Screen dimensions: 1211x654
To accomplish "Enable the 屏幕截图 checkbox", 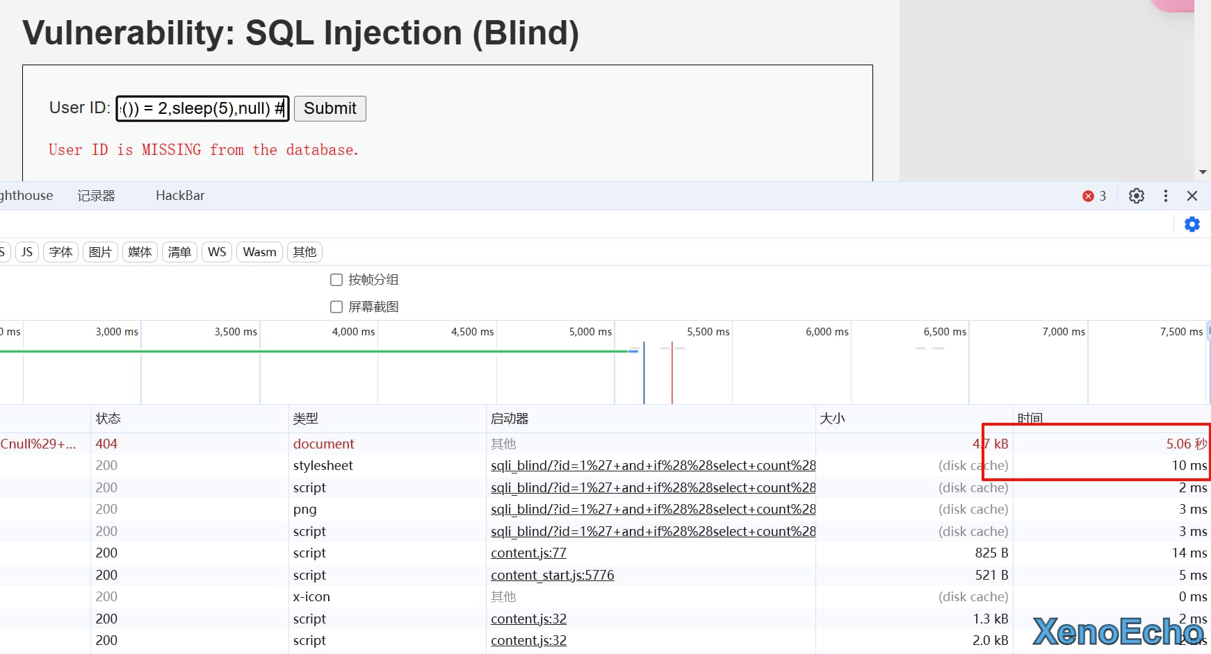I will point(336,307).
